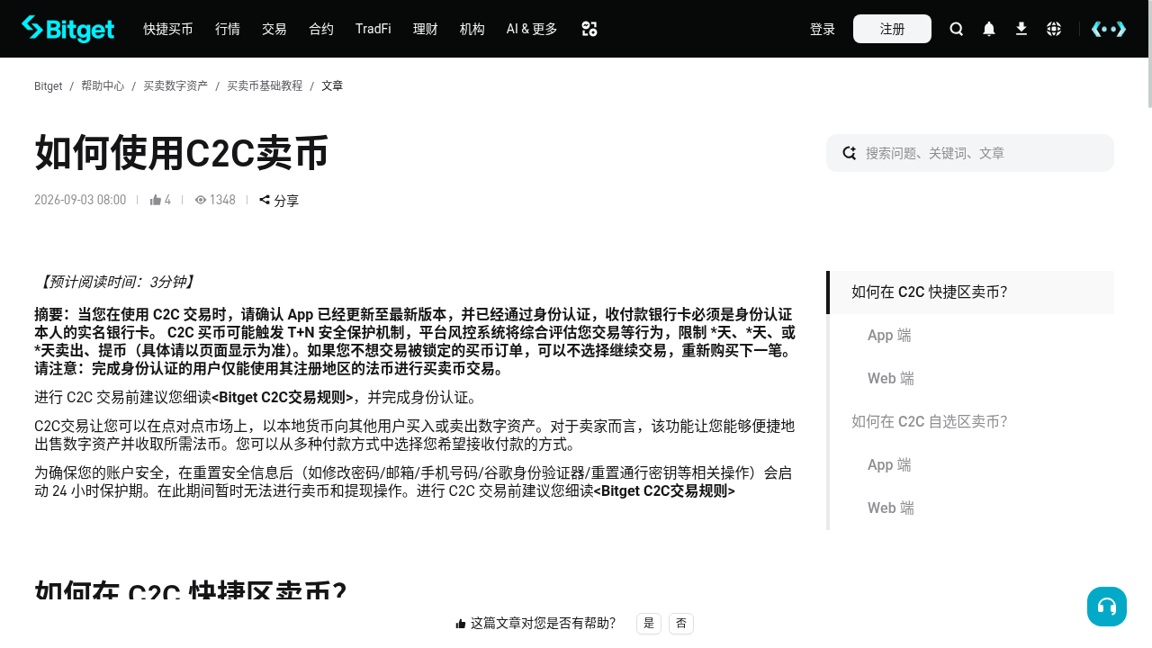The image size is (1152, 648).
Task: Open the apps grid icon in navbar
Action: 589,29
